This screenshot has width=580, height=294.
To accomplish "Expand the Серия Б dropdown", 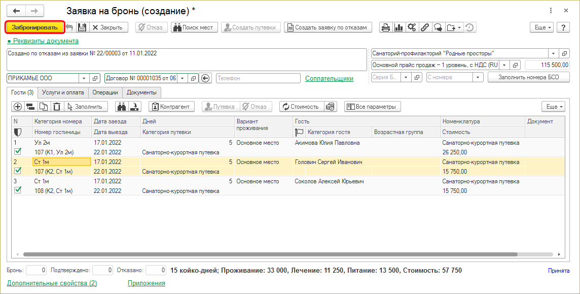I will point(406,77).
